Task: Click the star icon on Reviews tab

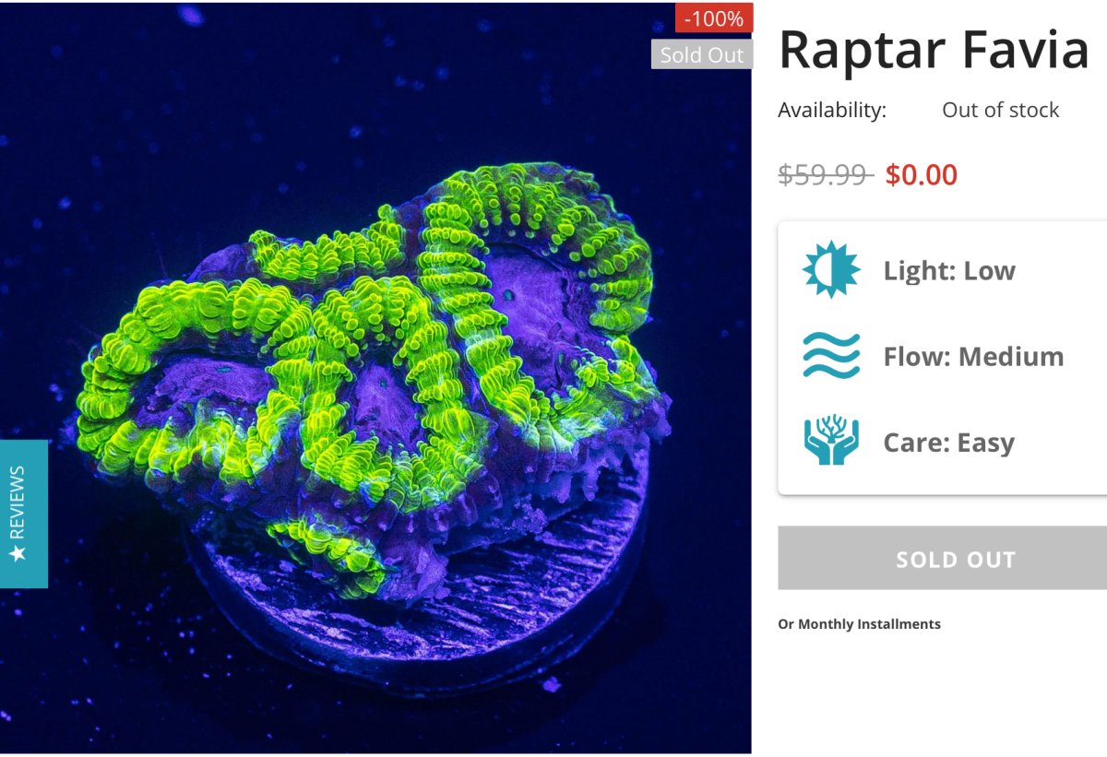Action: click(x=17, y=553)
